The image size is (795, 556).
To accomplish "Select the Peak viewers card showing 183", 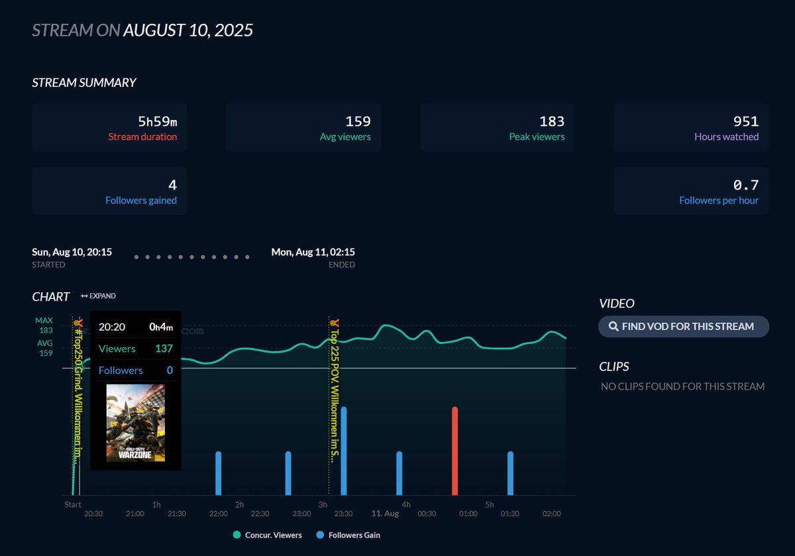I will [496, 127].
